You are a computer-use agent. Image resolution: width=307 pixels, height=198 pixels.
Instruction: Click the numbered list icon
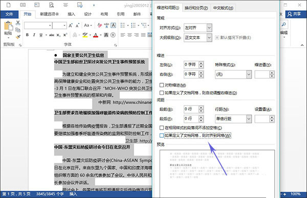tap(134, 26)
